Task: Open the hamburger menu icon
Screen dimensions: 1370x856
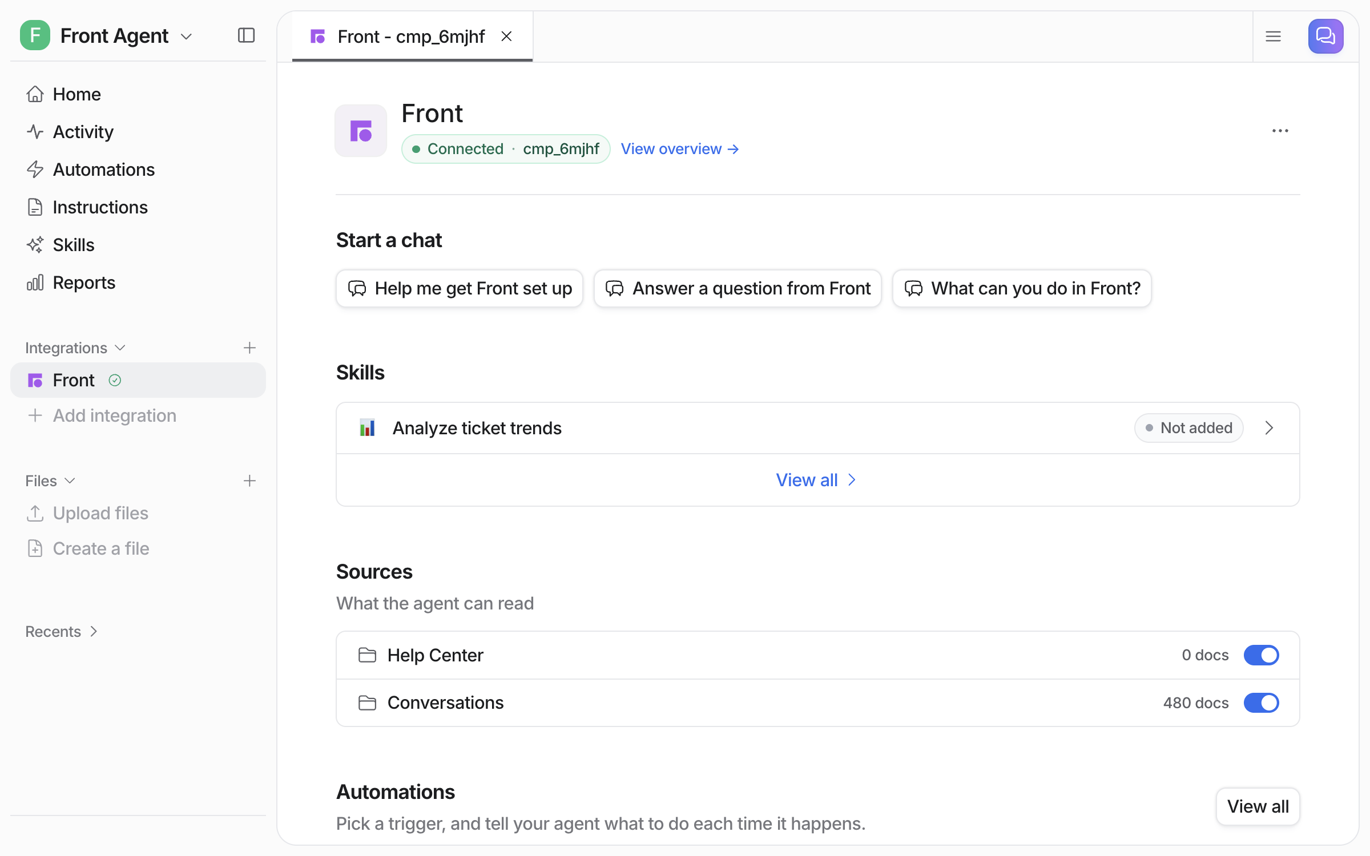Action: click(x=1274, y=37)
